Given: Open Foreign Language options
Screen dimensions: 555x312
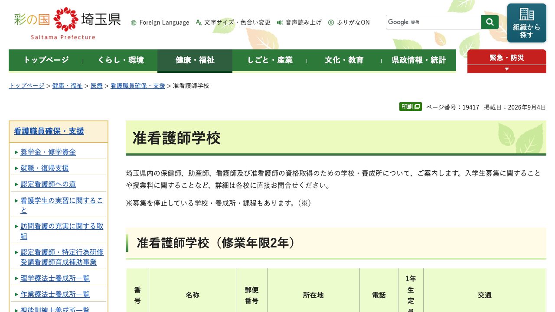Looking at the screenshot, I should click(160, 23).
